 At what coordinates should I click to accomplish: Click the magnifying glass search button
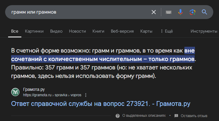(205, 12)
